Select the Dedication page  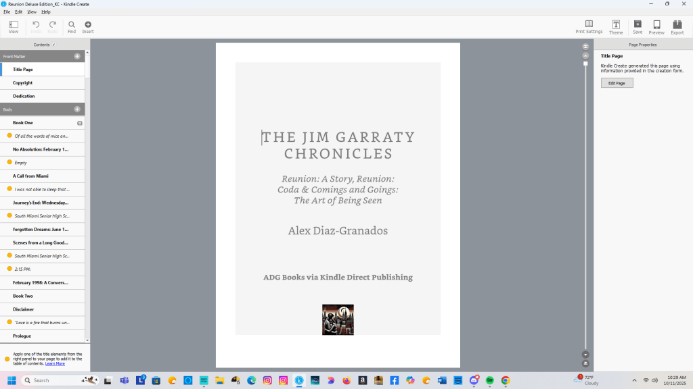[24, 96]
